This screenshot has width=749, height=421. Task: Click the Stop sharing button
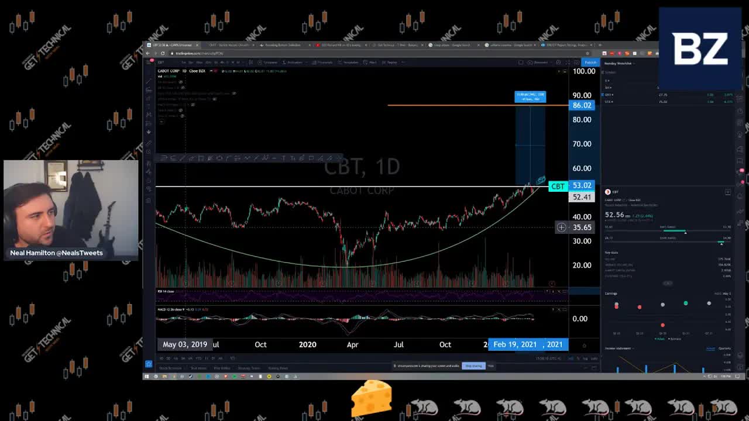(473, 366)
